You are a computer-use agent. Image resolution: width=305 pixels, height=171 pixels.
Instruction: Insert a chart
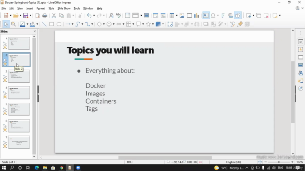[x=197, y=15]
